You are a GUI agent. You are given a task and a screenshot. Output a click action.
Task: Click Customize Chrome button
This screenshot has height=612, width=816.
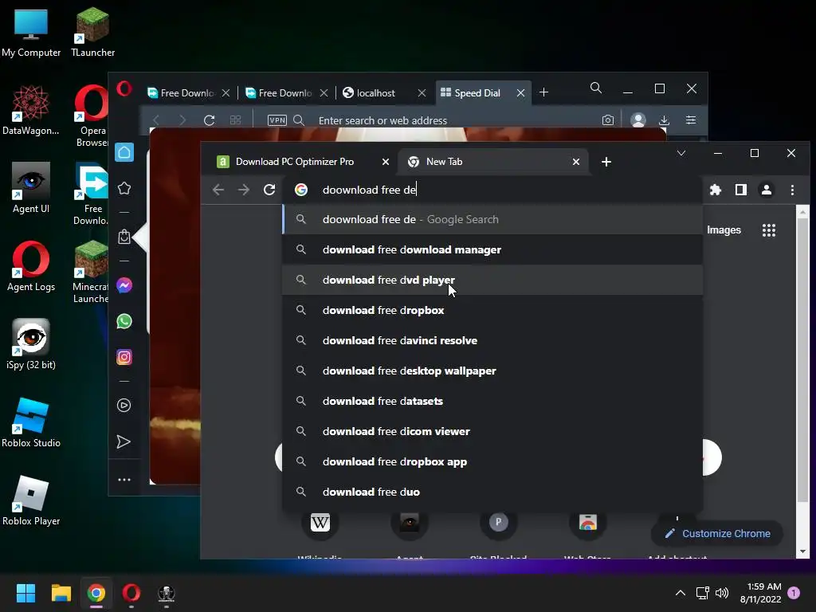pyautogui.click(x=718, y=533)
